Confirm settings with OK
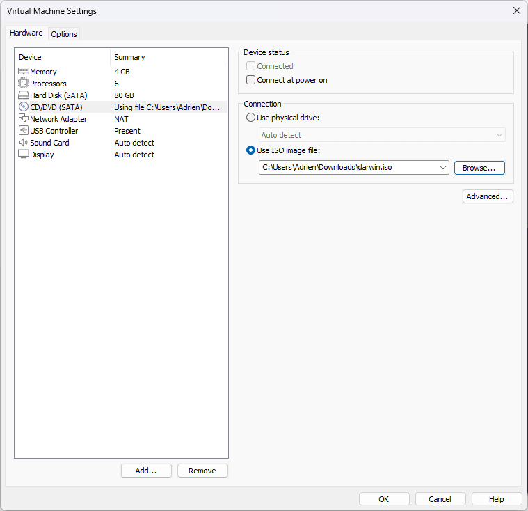The image size is (528, 511). pos(384,499)
